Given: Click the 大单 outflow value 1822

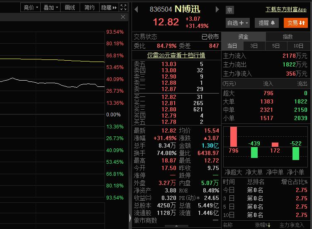Looking at the screenshot, I should point(301,101).
